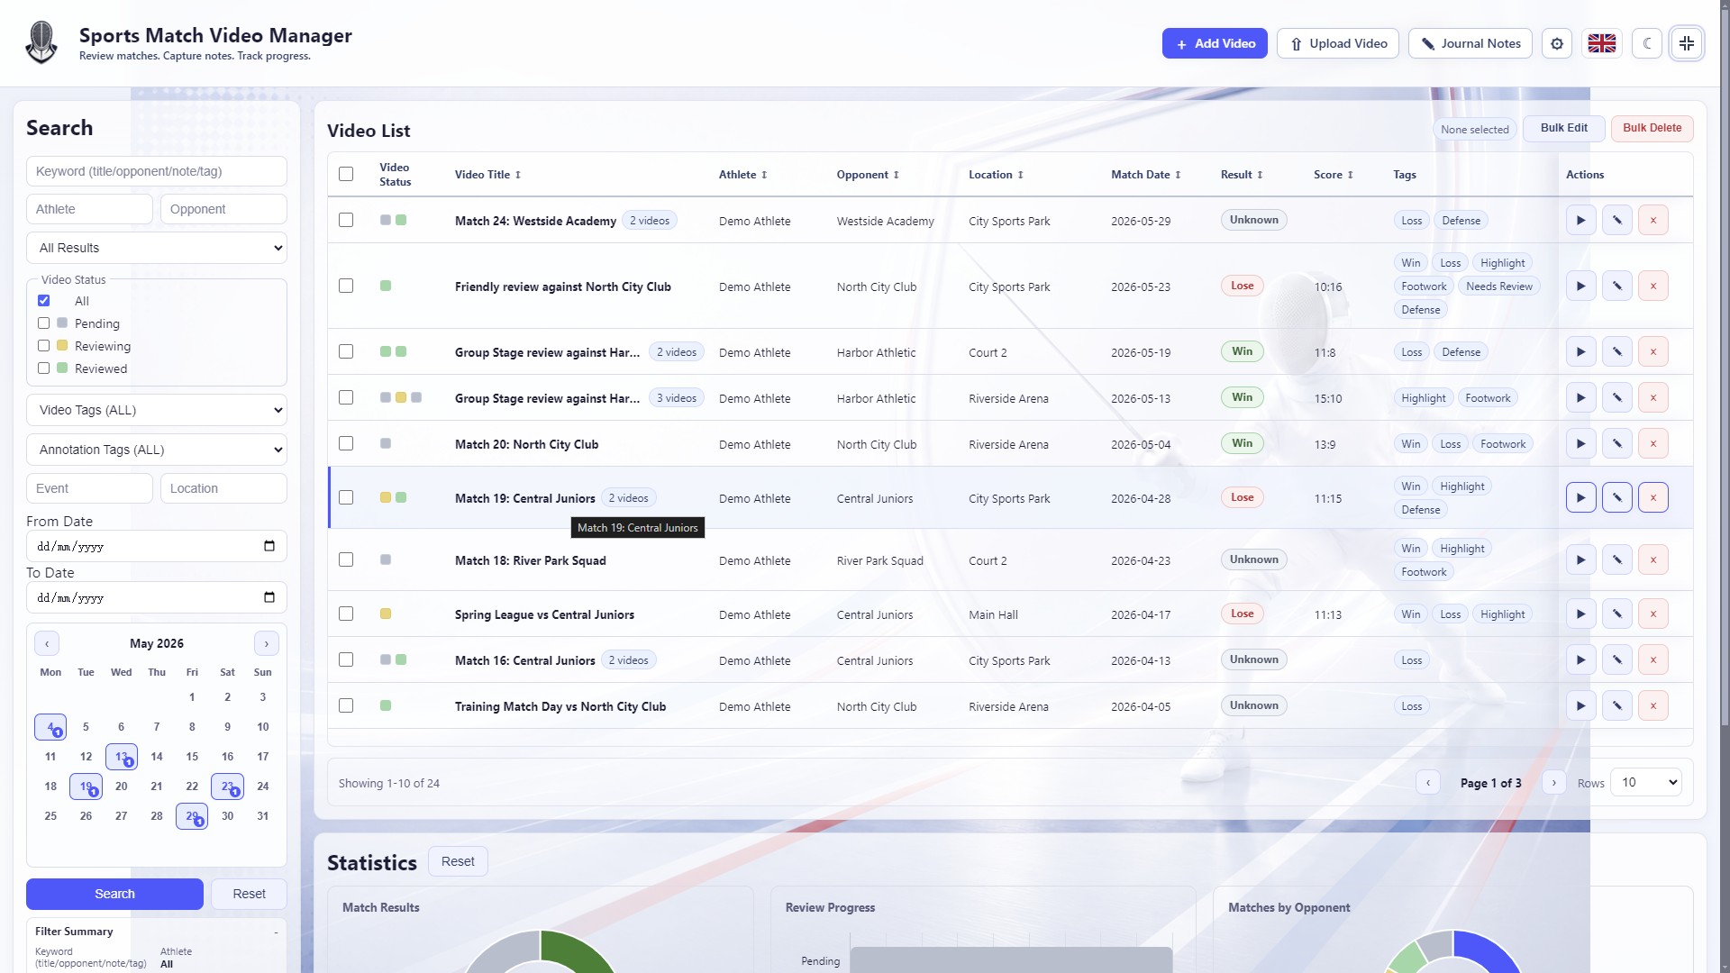Viewport: 1730px width, 973px height.
Task: Toggle the select-all checkbox in table header
Action: pyautogui.click(x=346, y=174)
